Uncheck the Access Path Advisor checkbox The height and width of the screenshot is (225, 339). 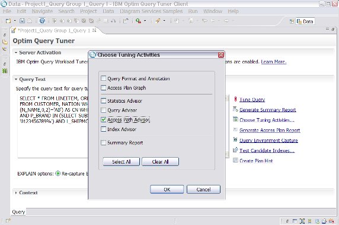(x=104, y=120)
